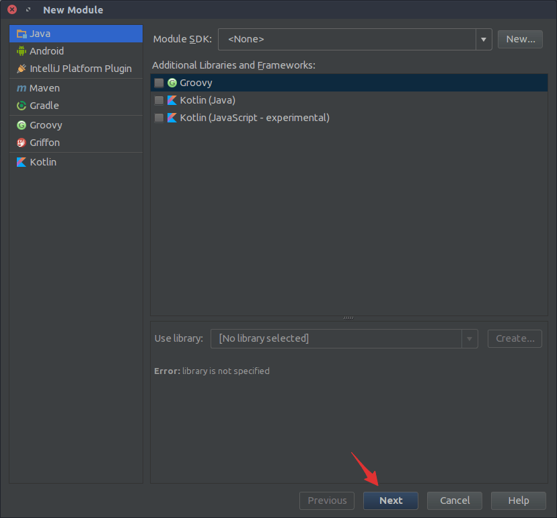Toggle Kotlin (JavaScript - experimental) checkbox
This screenshot has width=557, height=518.
pos(159,118)
